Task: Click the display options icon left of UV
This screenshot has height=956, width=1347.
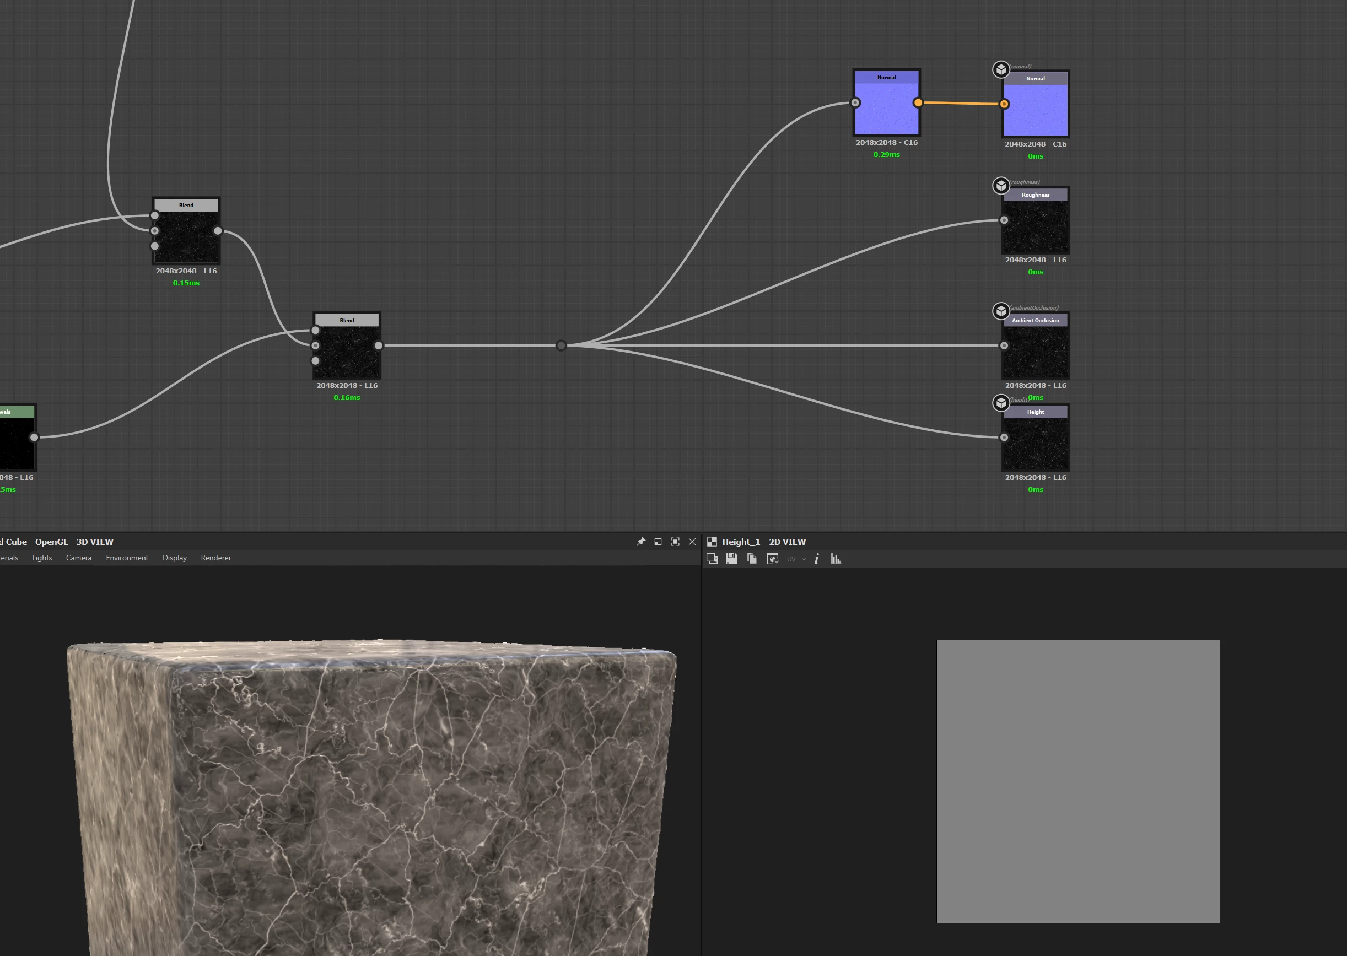Action: pos(772,559)
